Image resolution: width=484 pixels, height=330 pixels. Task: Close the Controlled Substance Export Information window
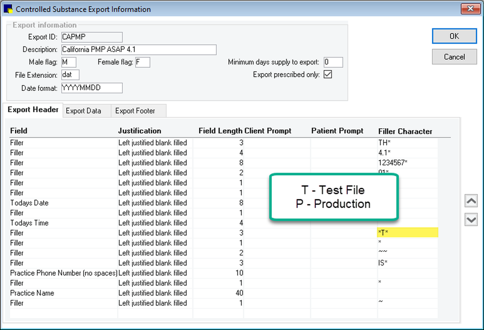(x=470, y=9)
